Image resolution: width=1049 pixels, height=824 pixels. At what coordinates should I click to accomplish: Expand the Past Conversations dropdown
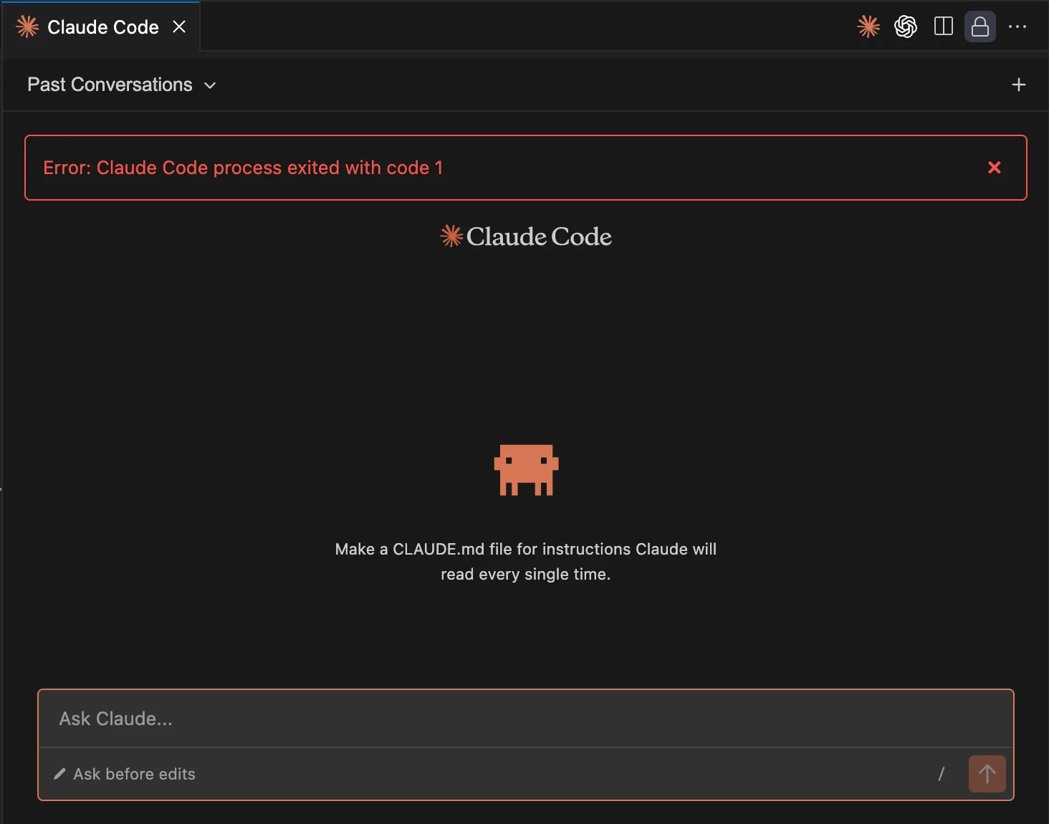click(122, 85)
